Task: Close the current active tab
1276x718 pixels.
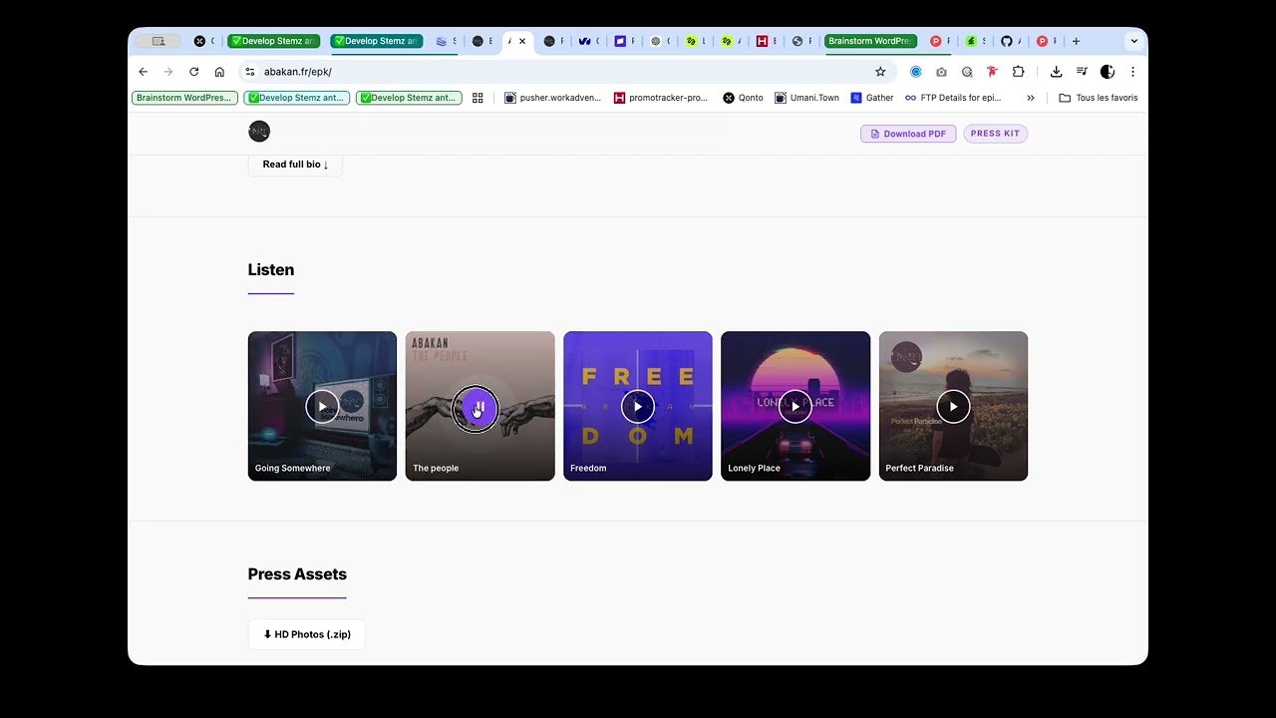Action: (521, 41)
